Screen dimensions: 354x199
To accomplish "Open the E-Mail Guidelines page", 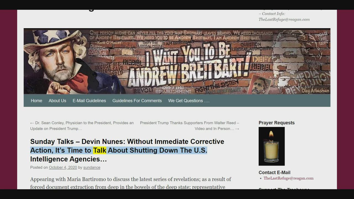I will 89,101.
